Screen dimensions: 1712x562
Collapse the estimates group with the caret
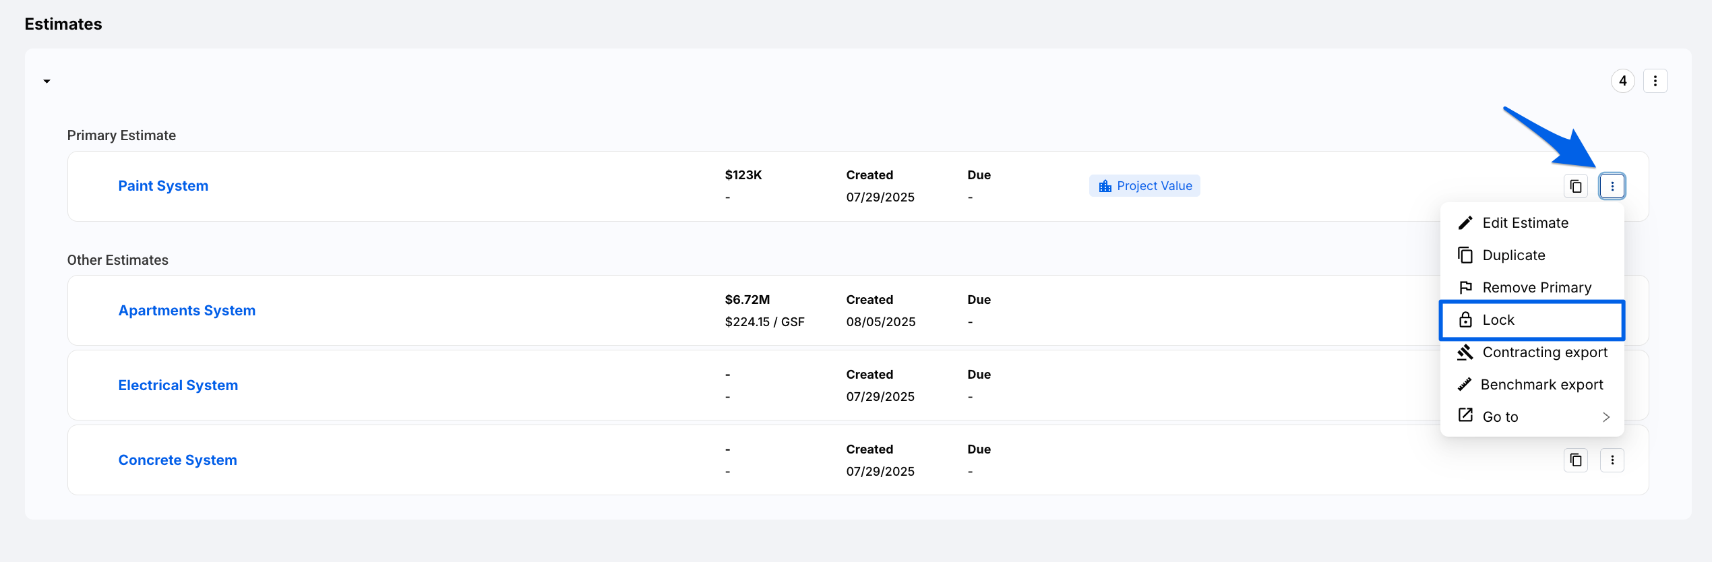[x=47, y=82]
